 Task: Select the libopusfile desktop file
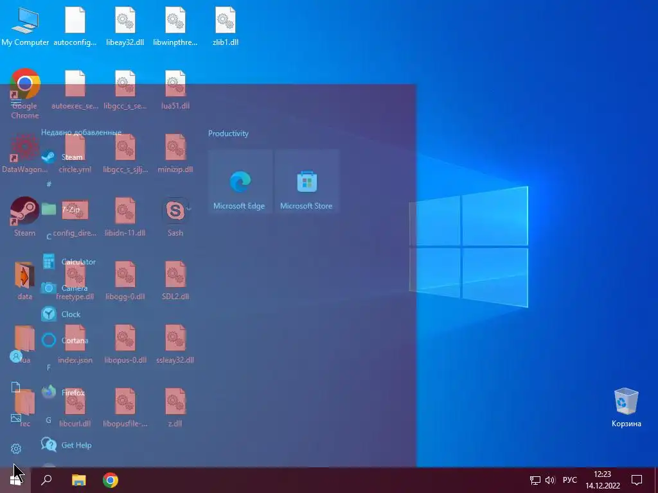click(125, 408)
